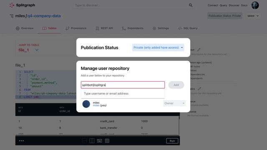Open the latest tag dropdown
The height and width of the screenshot is (150, 267).
point(253,16)
